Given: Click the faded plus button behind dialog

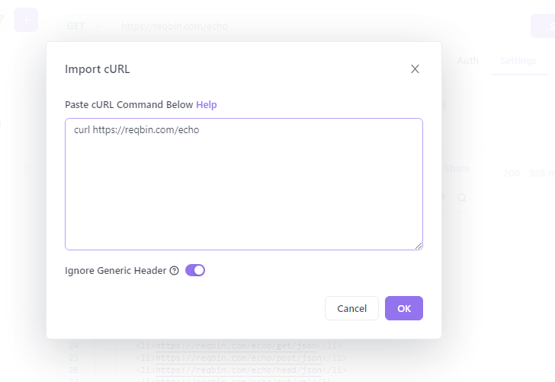Looking at the screenshot, I should [x=26, y=20].
